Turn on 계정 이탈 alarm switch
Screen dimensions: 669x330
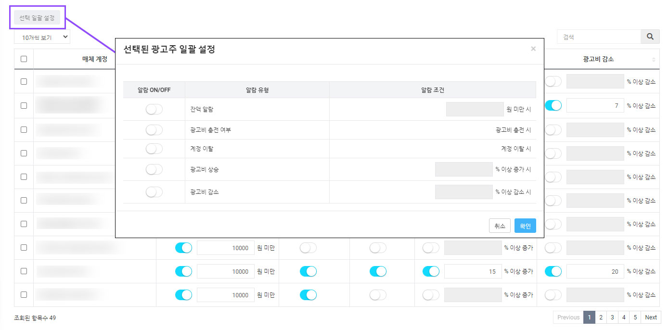(x=154, y=149)
